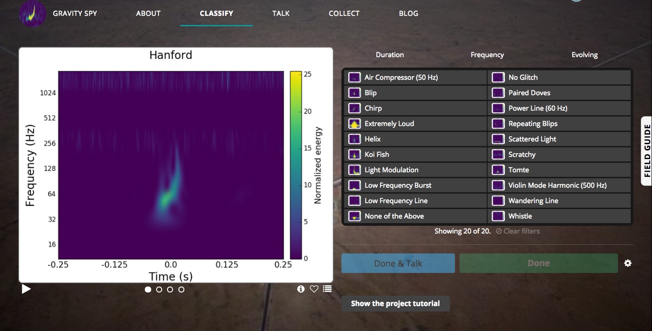Click the Gravity Spy logo icon
Image resolution: width=652 pixels, height=331 pixels.
[x=32, y=14]
